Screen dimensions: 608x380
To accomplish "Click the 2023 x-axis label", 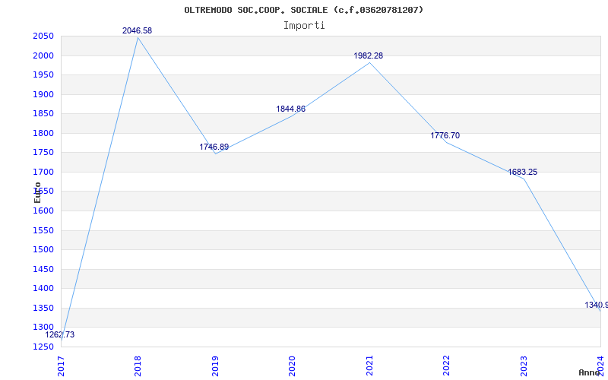I will click(x=524, y=366).
